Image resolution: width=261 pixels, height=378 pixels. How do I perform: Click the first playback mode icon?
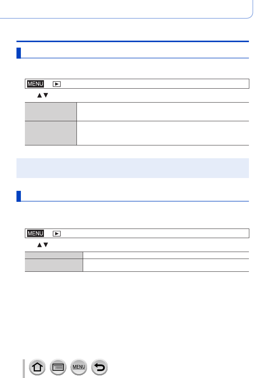click(57, 84)
